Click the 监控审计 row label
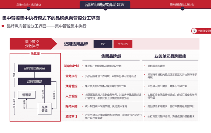The height and width of the screenshot is (133, 211). pos(71,116)
